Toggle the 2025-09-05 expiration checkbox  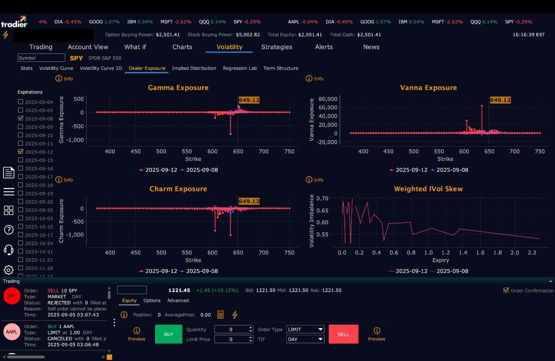[x=21, y=110]
